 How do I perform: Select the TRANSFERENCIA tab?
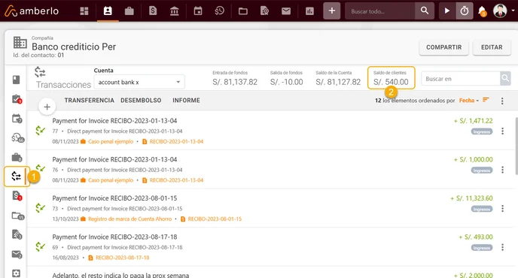coord(89,100)
